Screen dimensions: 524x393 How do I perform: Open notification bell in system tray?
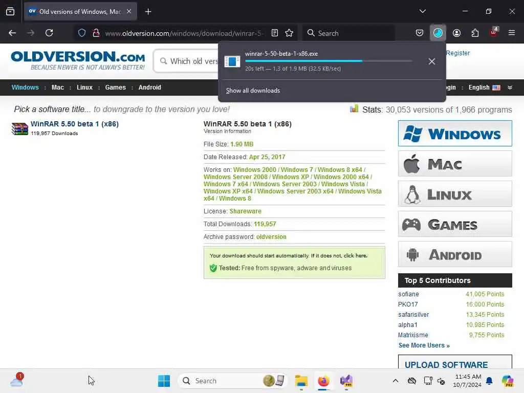click(489, 381)
